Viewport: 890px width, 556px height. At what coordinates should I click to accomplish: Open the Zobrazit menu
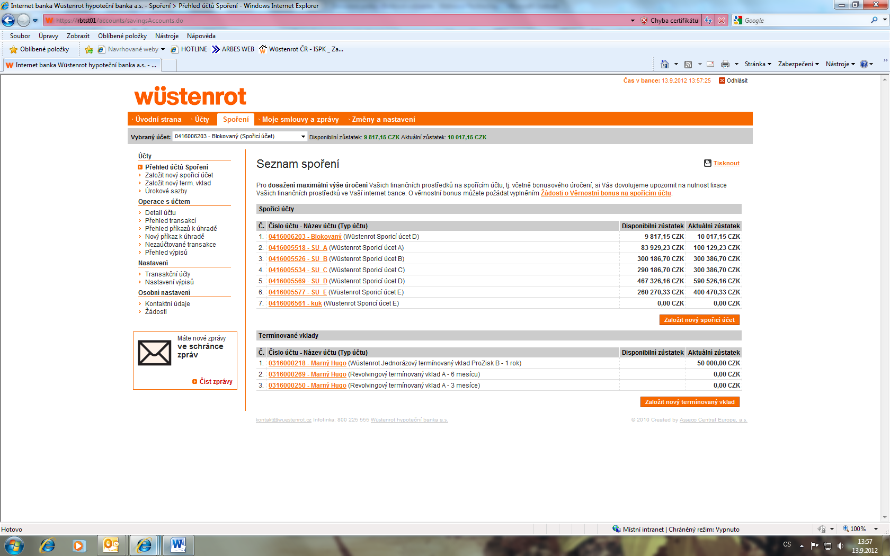[x=78, y=36]
